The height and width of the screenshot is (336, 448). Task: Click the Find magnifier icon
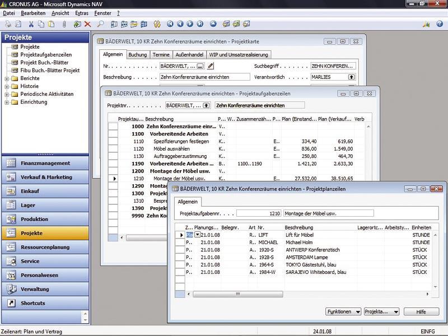(100, 24)
